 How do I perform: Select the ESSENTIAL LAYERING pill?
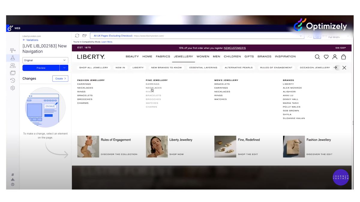tap(203, 68)
